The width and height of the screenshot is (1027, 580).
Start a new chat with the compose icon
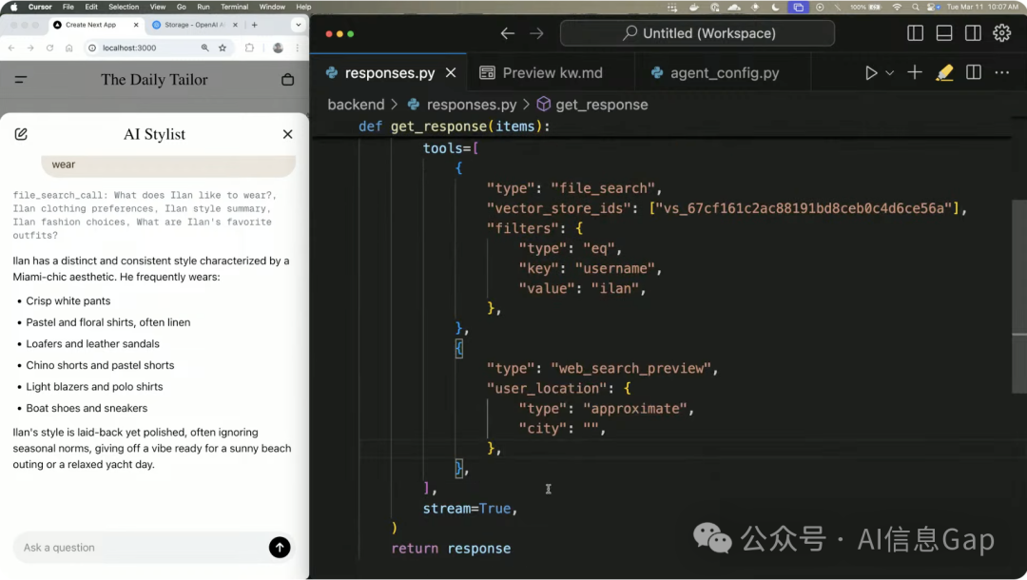[x=21, y=134]
